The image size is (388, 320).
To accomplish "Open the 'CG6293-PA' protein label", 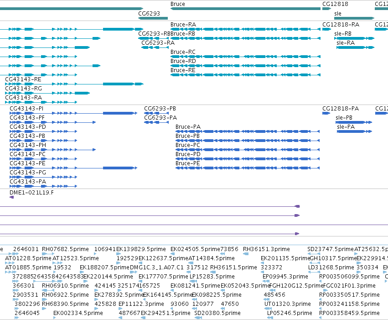I will pyautogui.click(x=160, y=118).
